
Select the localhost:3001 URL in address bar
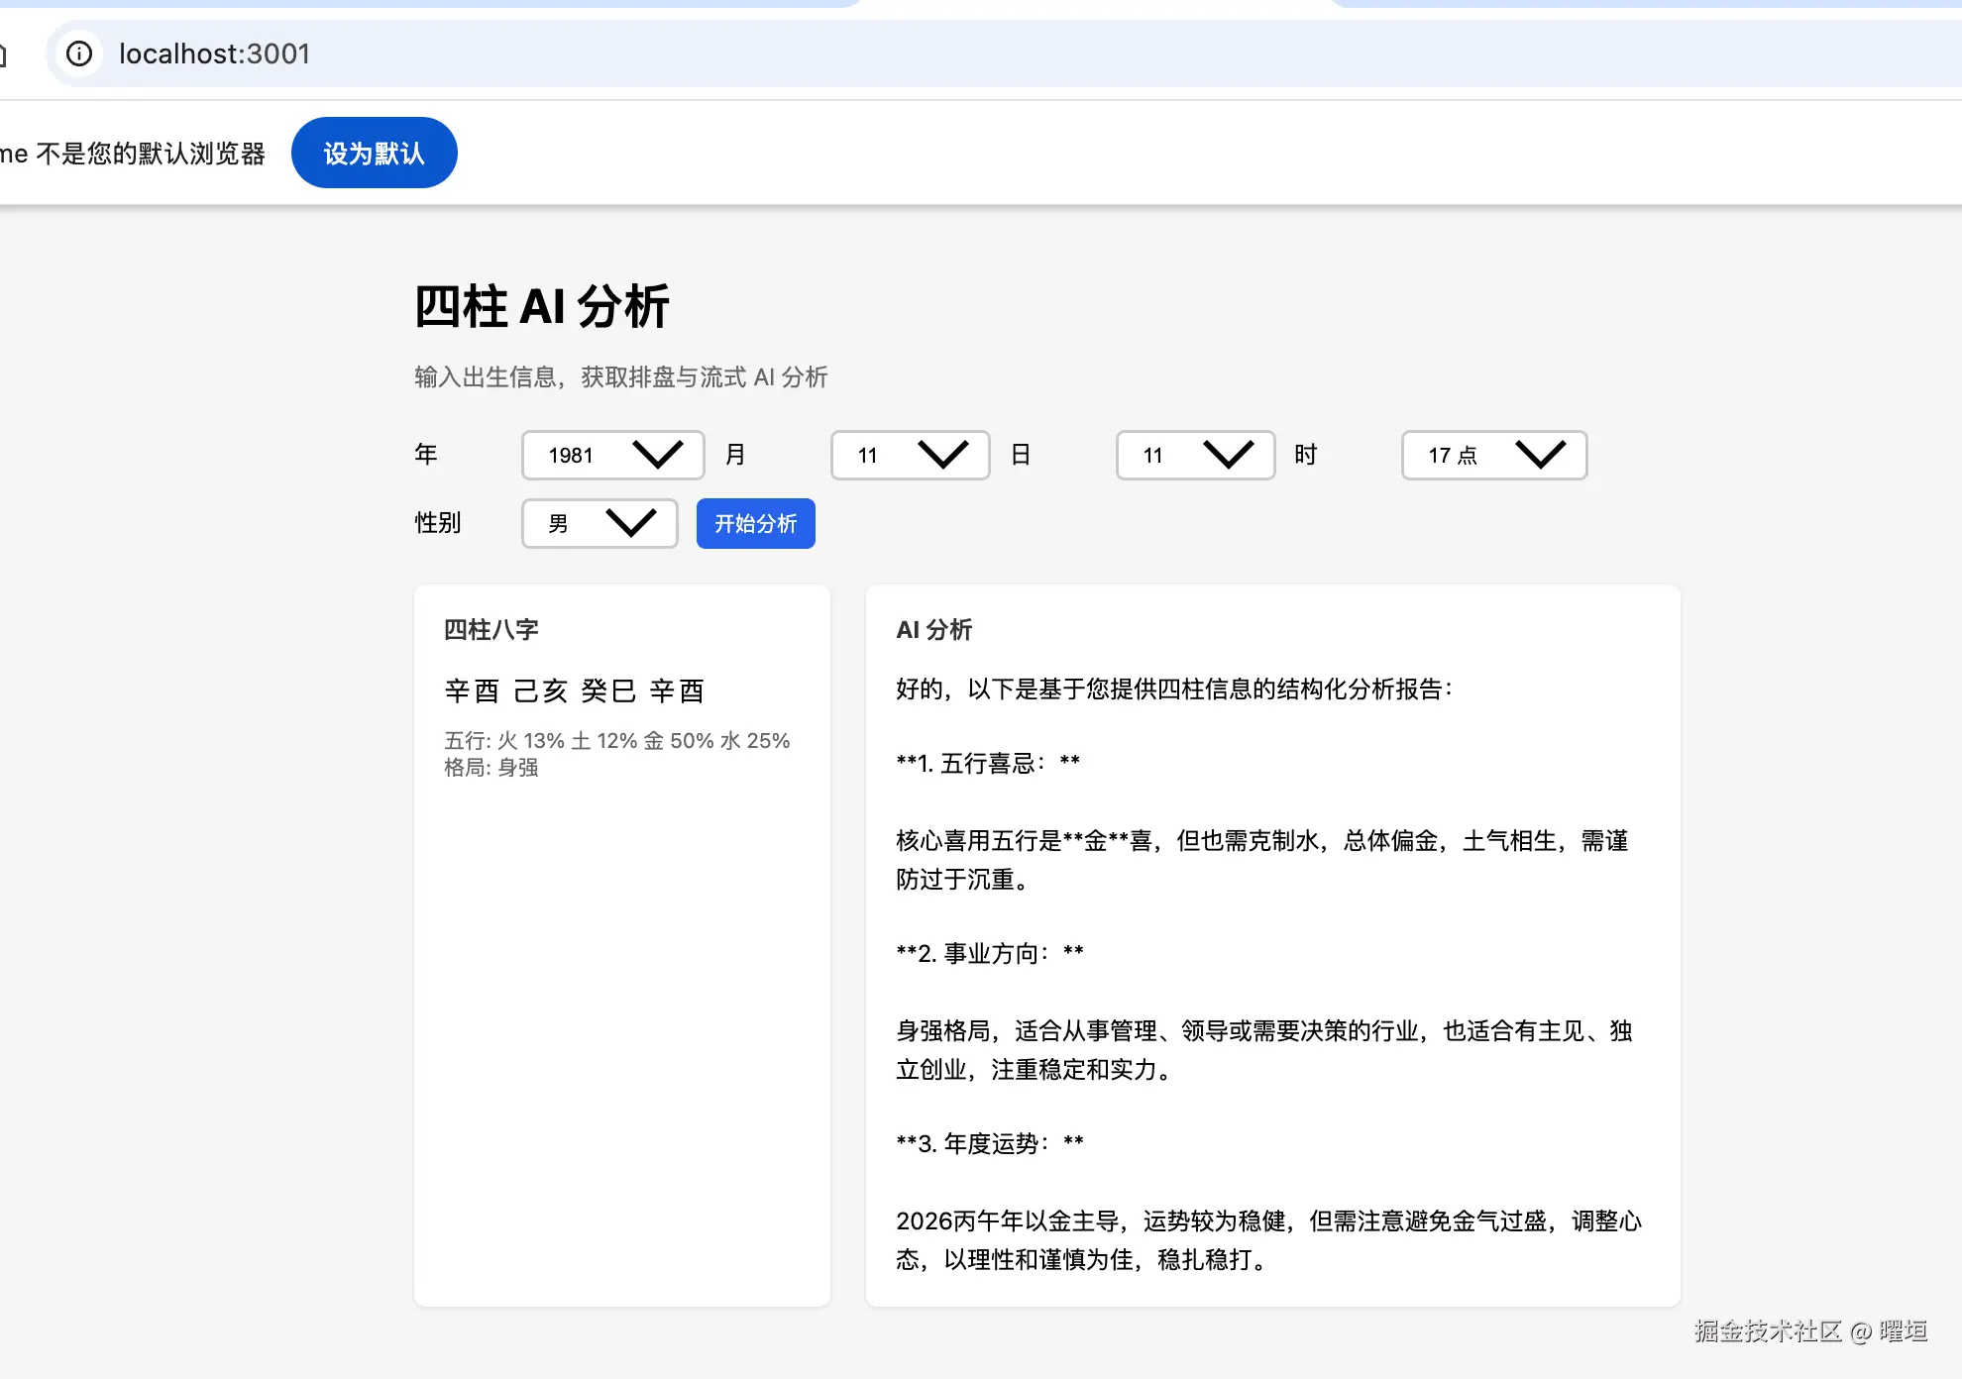(x=214, y=53)
